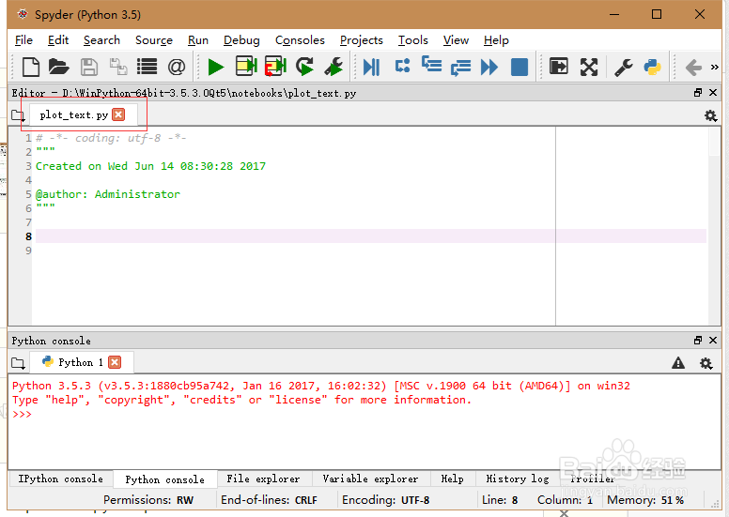Click the empty line 8 in editor
The image size is (729, 517).
pyautogui.click(x=371, y=236)
